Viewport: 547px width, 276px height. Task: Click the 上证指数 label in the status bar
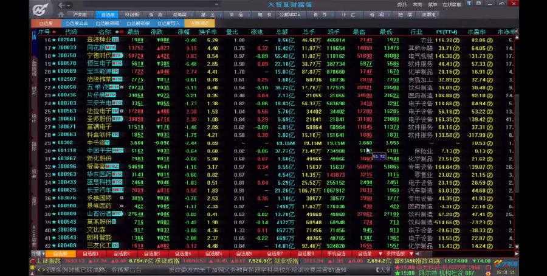49,261
